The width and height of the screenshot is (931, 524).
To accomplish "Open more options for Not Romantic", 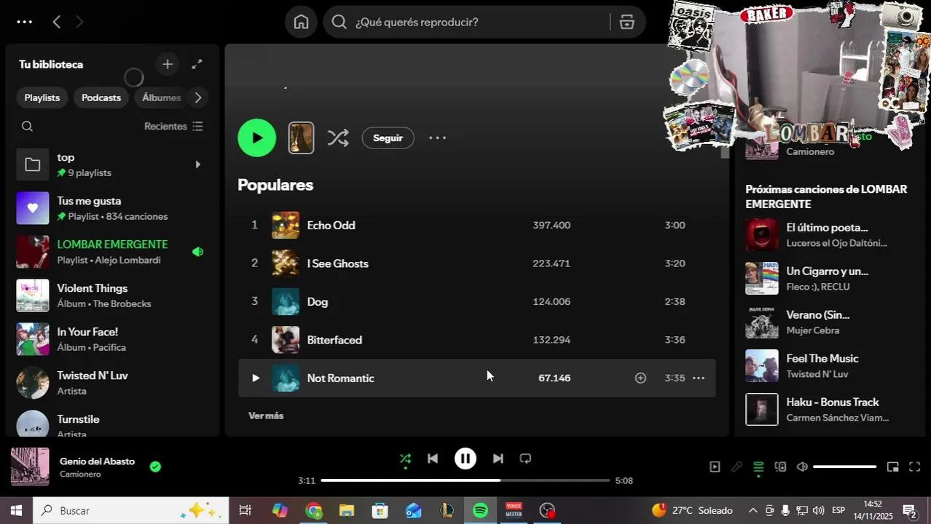I will [x=698, y=378].
